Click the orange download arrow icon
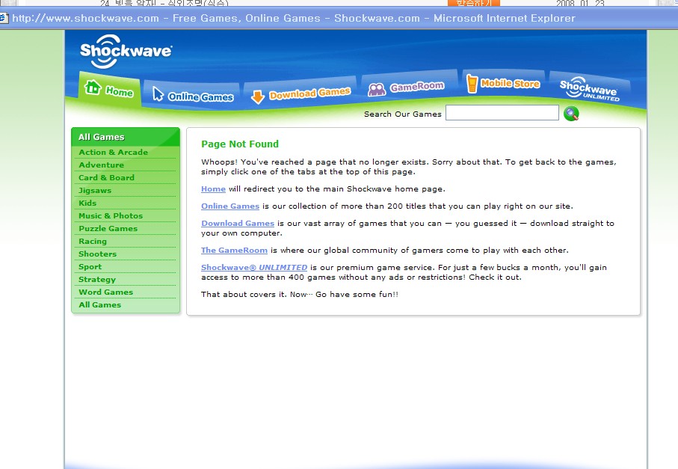 (x=258, y=97)
